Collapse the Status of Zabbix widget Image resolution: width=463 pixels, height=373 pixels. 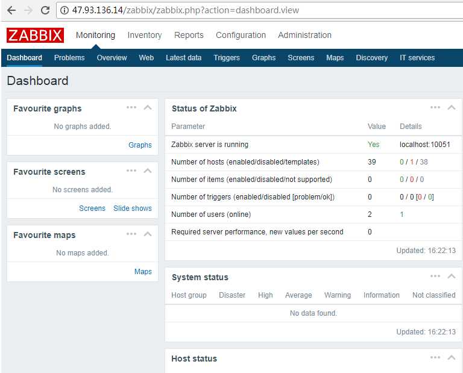452,107
